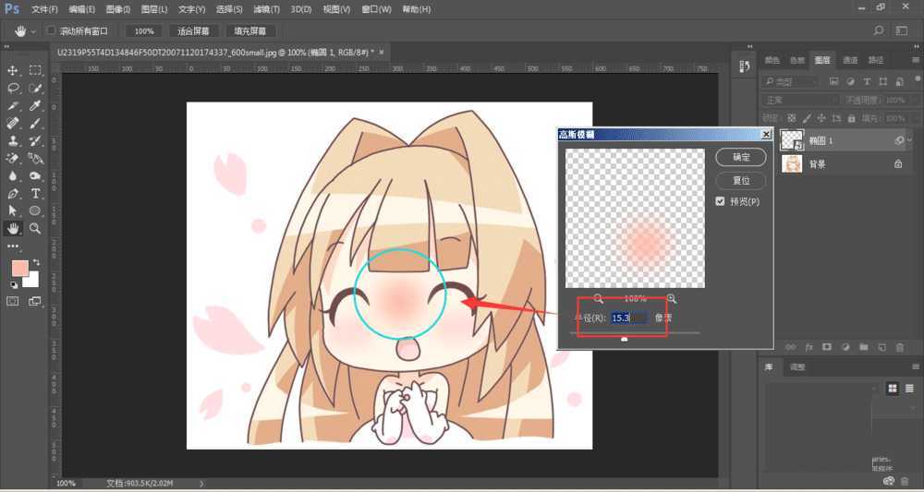Click the zoom out magnifier in Gaussian Blur dialog
924x492 pixels.
click(x=599, y=299)
